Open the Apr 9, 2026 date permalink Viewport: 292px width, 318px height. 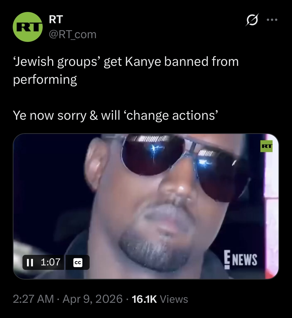(x=93, y=299)
